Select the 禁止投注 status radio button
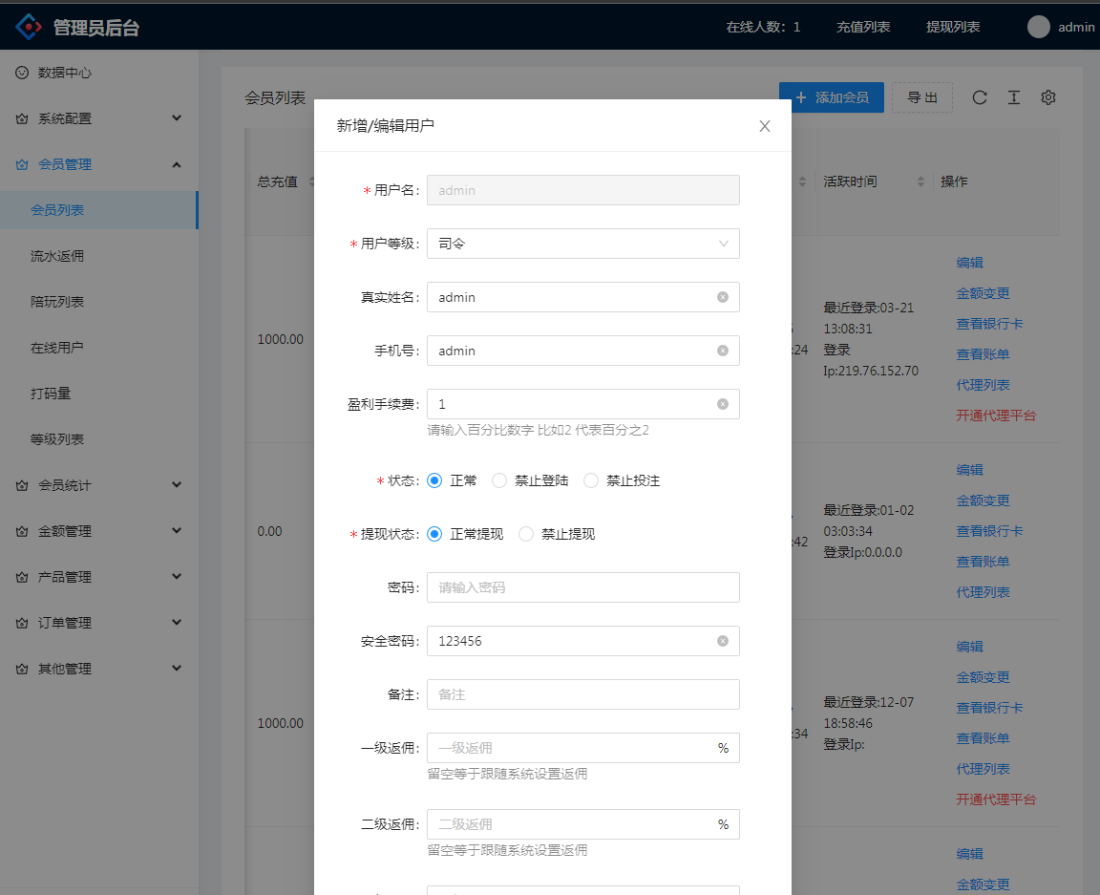The width and height of the screenshot is (1100, 895). (x=591, y=480)
